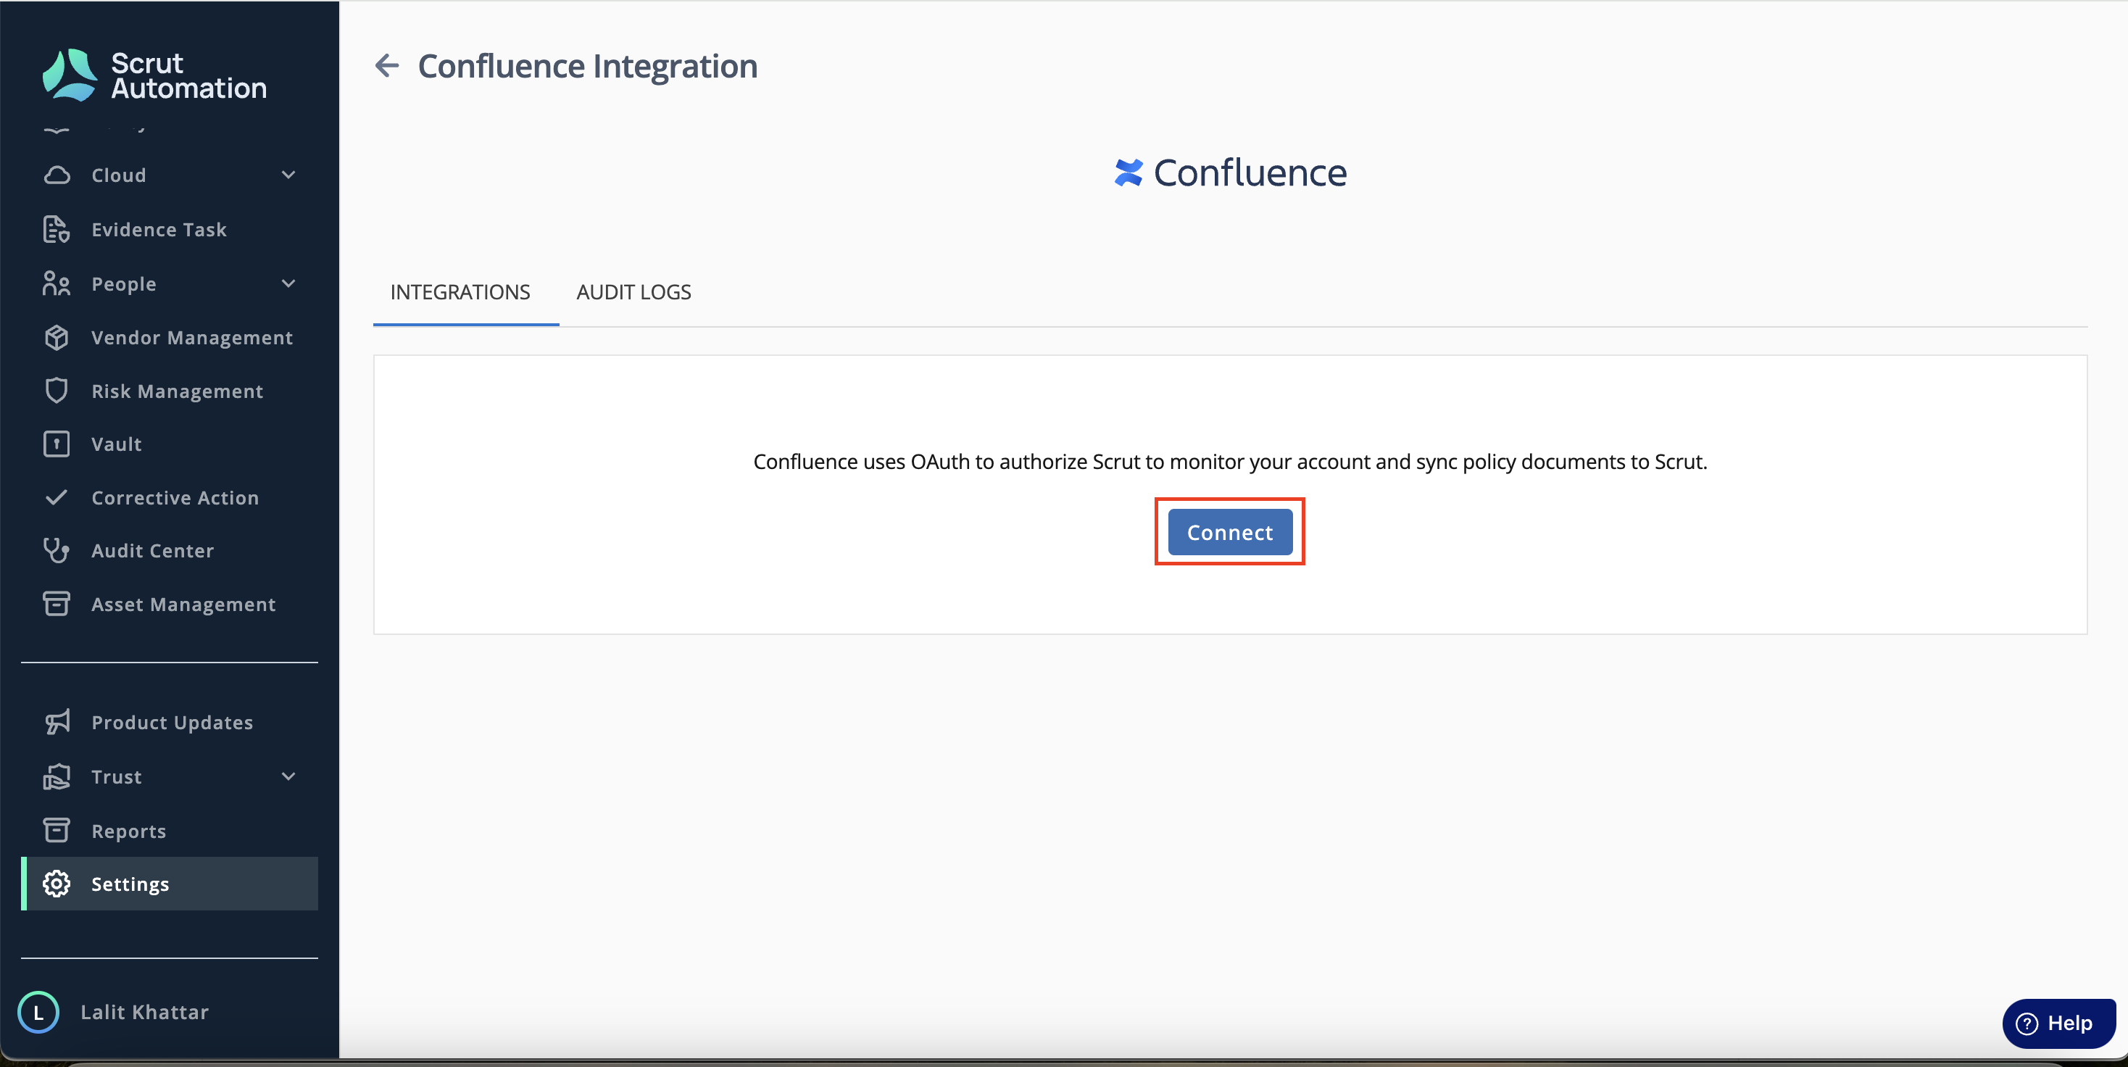2128x1067 pixels.
Task: Click the Settings gear icon
Action: pos(57,884)
